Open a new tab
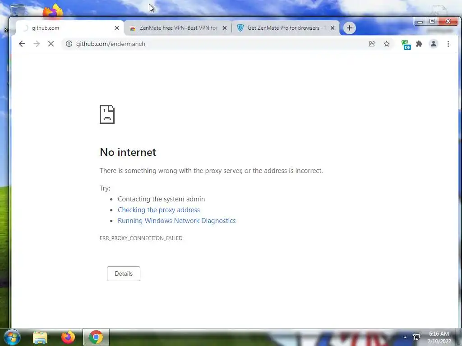Viewport: 462px width, 346px height. 350,28
